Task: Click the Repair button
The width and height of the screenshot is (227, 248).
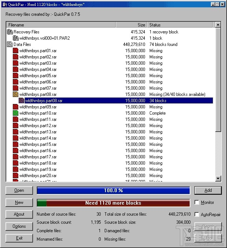Action: pos(208,226)
